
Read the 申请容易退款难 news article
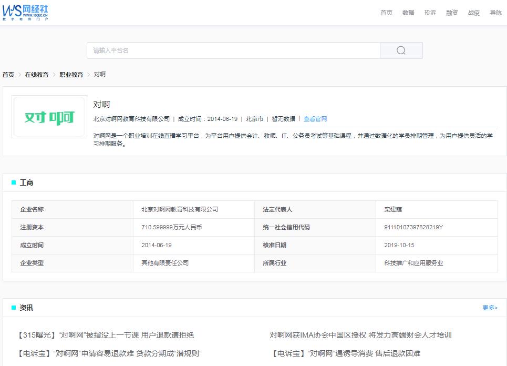(109, 353)
